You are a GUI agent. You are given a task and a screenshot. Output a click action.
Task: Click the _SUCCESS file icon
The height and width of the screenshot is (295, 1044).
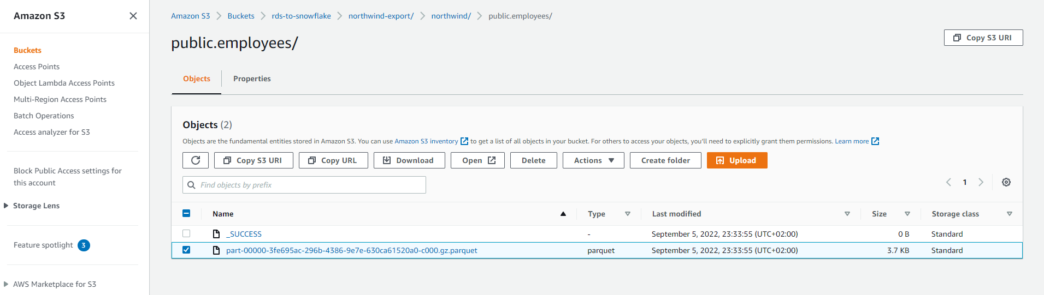click(x=216, y=234)
